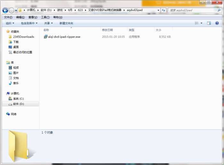Click 新建文件夹 to create a new folder
The height and width of the screenshot is (165, 224).
pyautogui.click(x=66, y=23)
